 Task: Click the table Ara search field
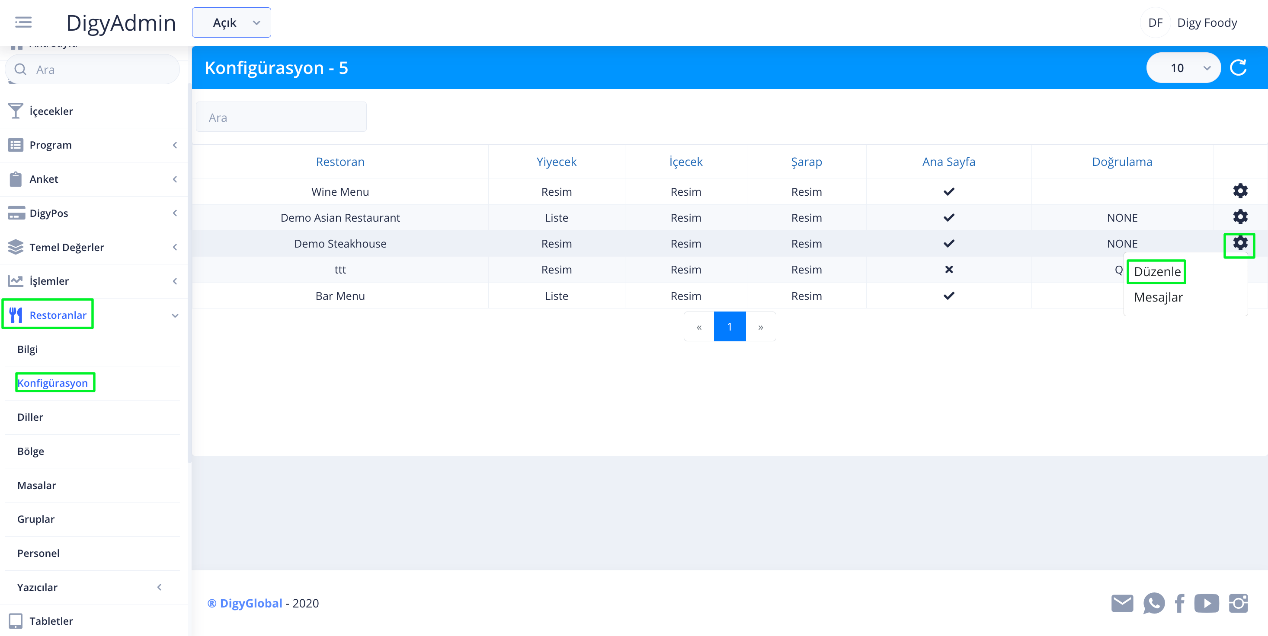(x=281, y=118)
